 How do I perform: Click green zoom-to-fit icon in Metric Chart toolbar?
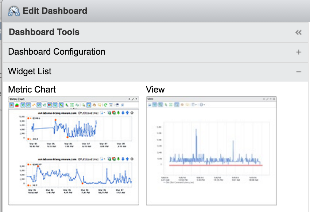[x=73, y=105]
